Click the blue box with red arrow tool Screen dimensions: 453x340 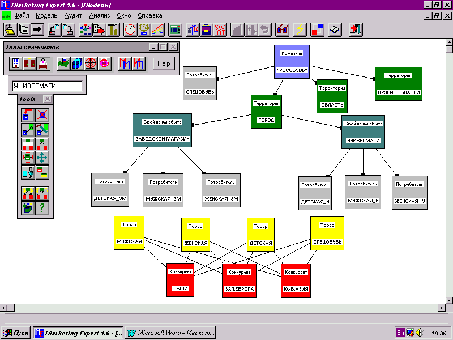pos(28,115)
